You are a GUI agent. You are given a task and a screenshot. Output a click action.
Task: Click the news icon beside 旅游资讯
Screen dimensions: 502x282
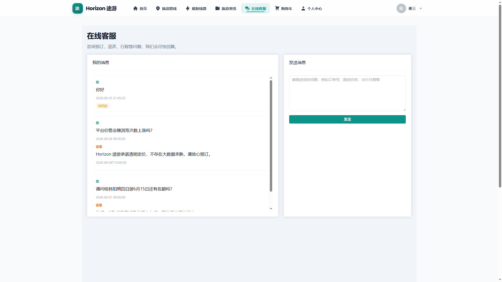tap(218, 8)
